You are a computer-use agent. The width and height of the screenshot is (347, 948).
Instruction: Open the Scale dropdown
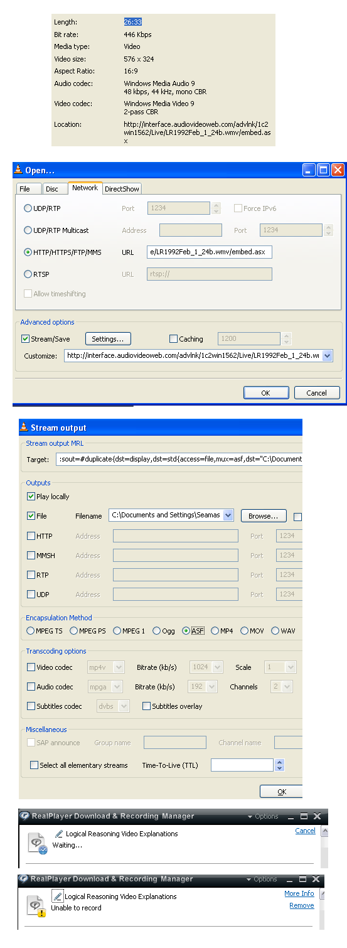point(290,667)
